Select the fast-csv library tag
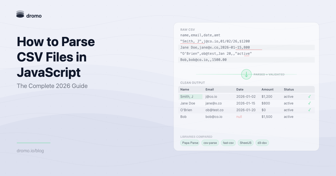This screenshot has height=176, width=336. [x=228, y=143]
